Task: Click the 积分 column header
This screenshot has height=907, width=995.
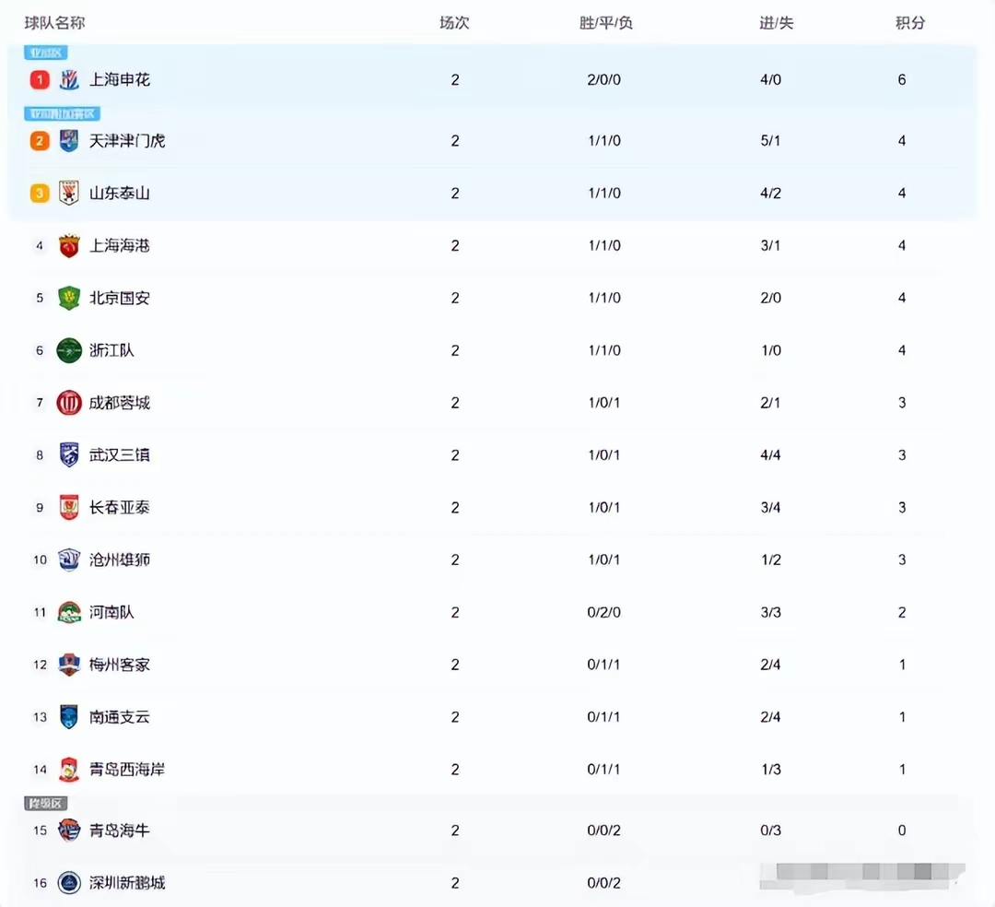Action: [x=910, y=23]
